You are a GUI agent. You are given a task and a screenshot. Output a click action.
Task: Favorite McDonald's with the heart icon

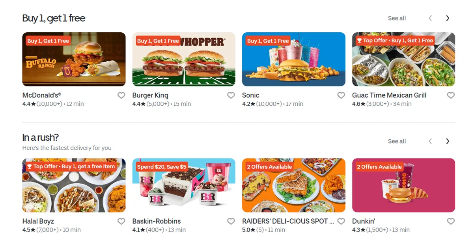(121, 95)
